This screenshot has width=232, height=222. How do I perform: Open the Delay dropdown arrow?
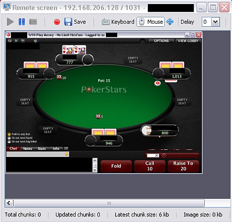click(215, 22)
